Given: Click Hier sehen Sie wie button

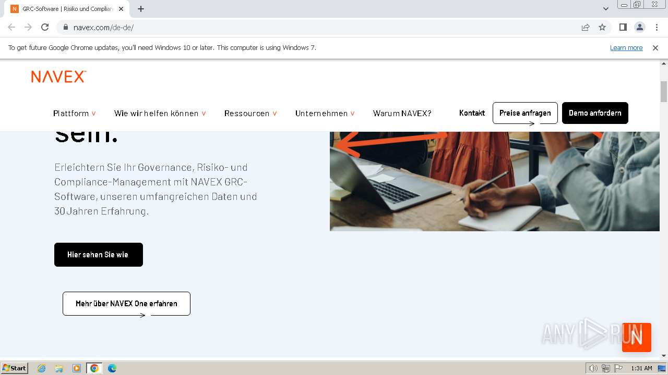Looking at the screenshot, I should point(99,255).
